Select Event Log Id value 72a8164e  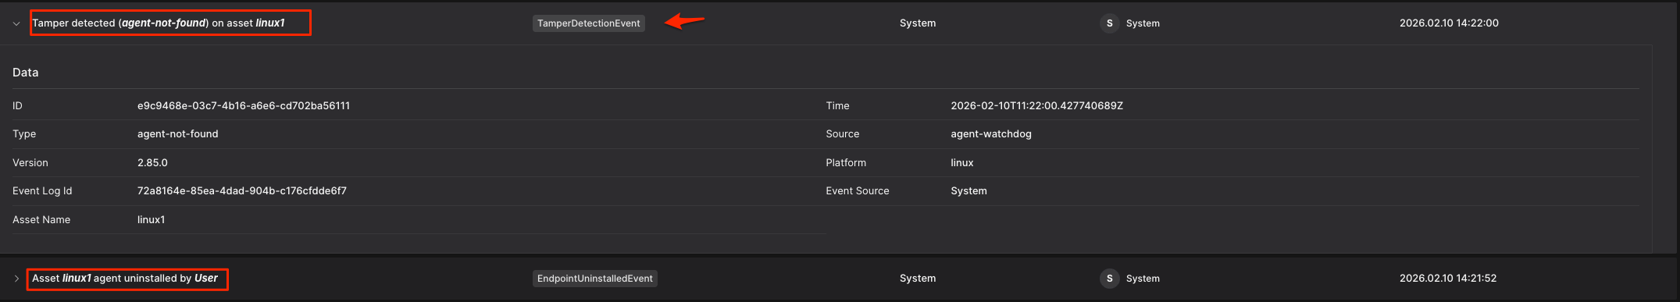(242, 191)
